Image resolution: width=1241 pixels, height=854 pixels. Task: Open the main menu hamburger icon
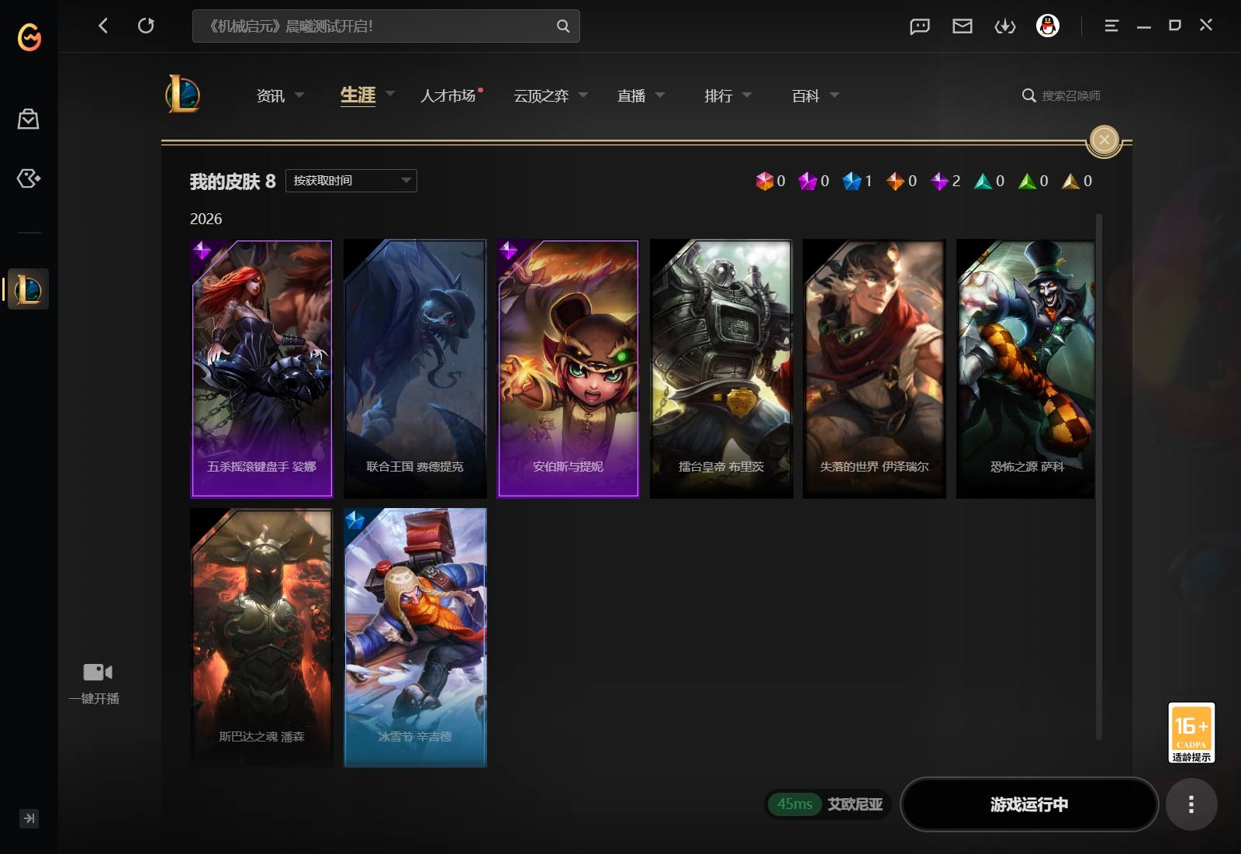1111,26
